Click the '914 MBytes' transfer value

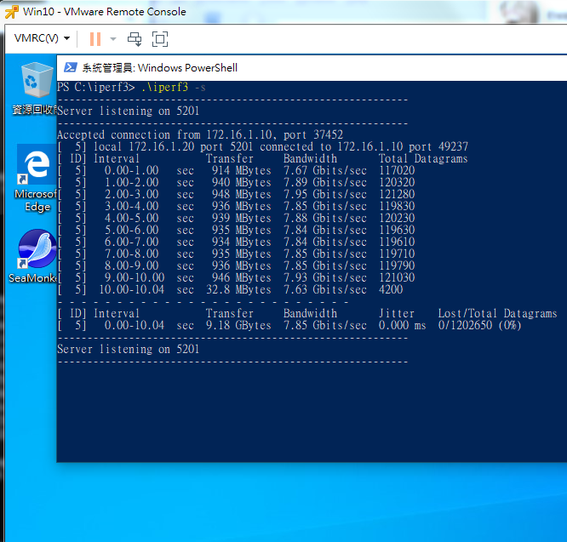[241, 170]
